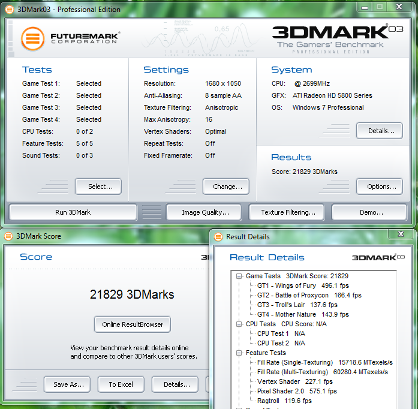Open the Select tests dialog
The height and width of the screenshot is (409, 418).
(98, 187)
